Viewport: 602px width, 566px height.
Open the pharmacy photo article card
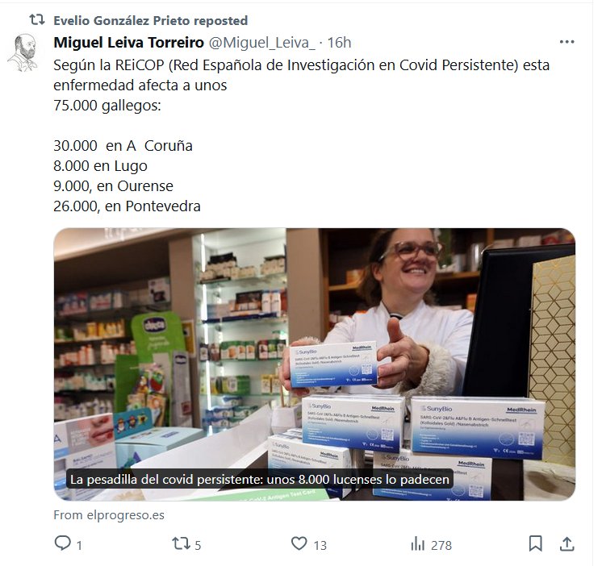[315, 364]
